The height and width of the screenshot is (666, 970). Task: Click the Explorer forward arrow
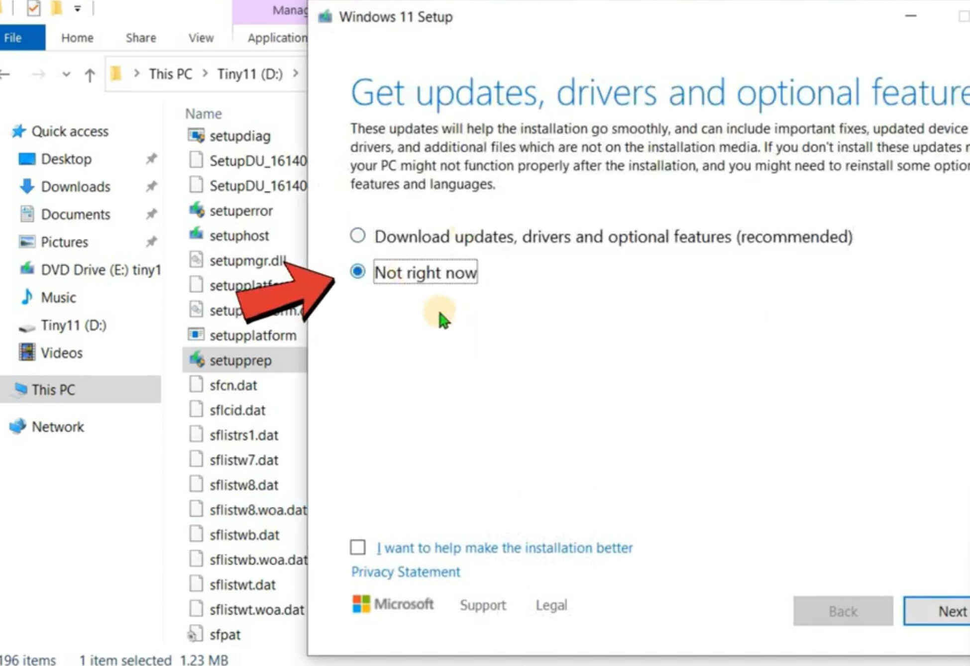pyautogui.click(x=38, y=74)
